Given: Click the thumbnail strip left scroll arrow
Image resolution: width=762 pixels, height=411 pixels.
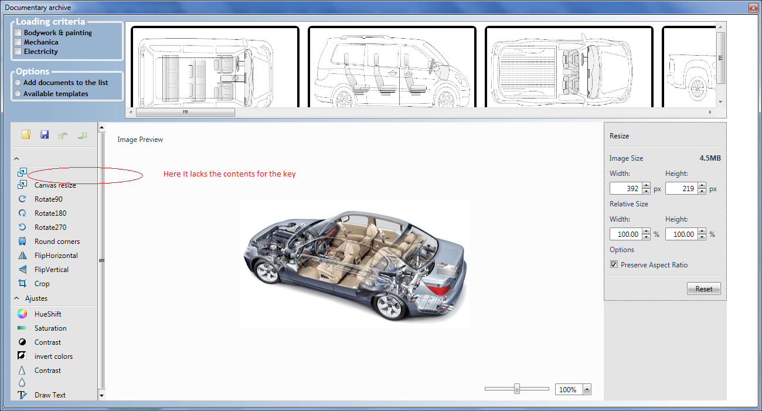Looking at the screenshot, I should [131, 112].
